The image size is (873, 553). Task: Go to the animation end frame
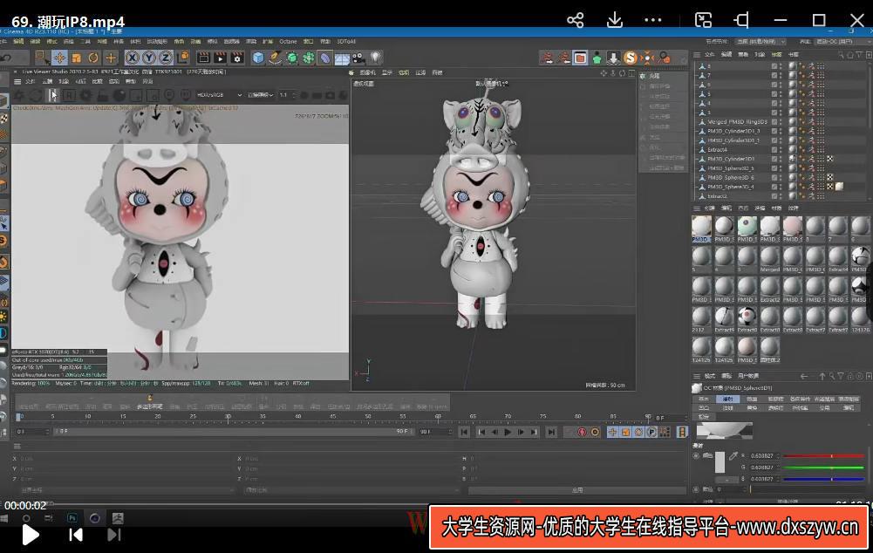coord(551,432)
